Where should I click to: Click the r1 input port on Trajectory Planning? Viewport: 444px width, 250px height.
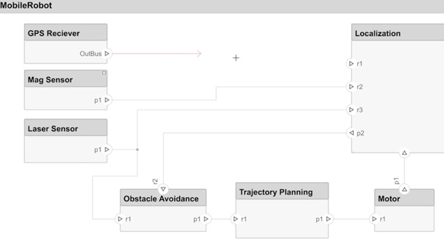pyautogui.click(x=236, y=219)
